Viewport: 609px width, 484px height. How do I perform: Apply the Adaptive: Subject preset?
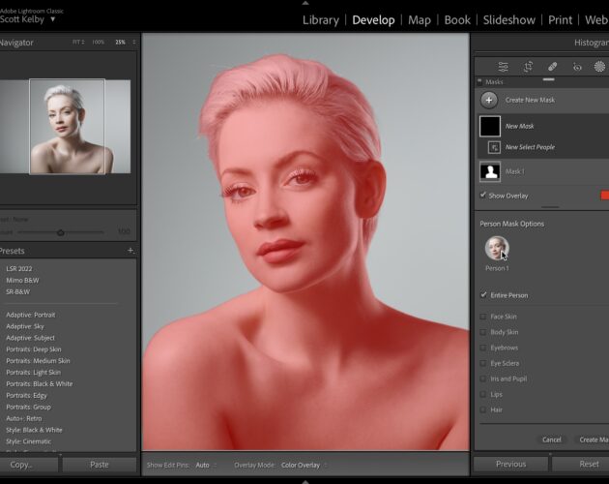pyautogui.click(x=30, y=338)
